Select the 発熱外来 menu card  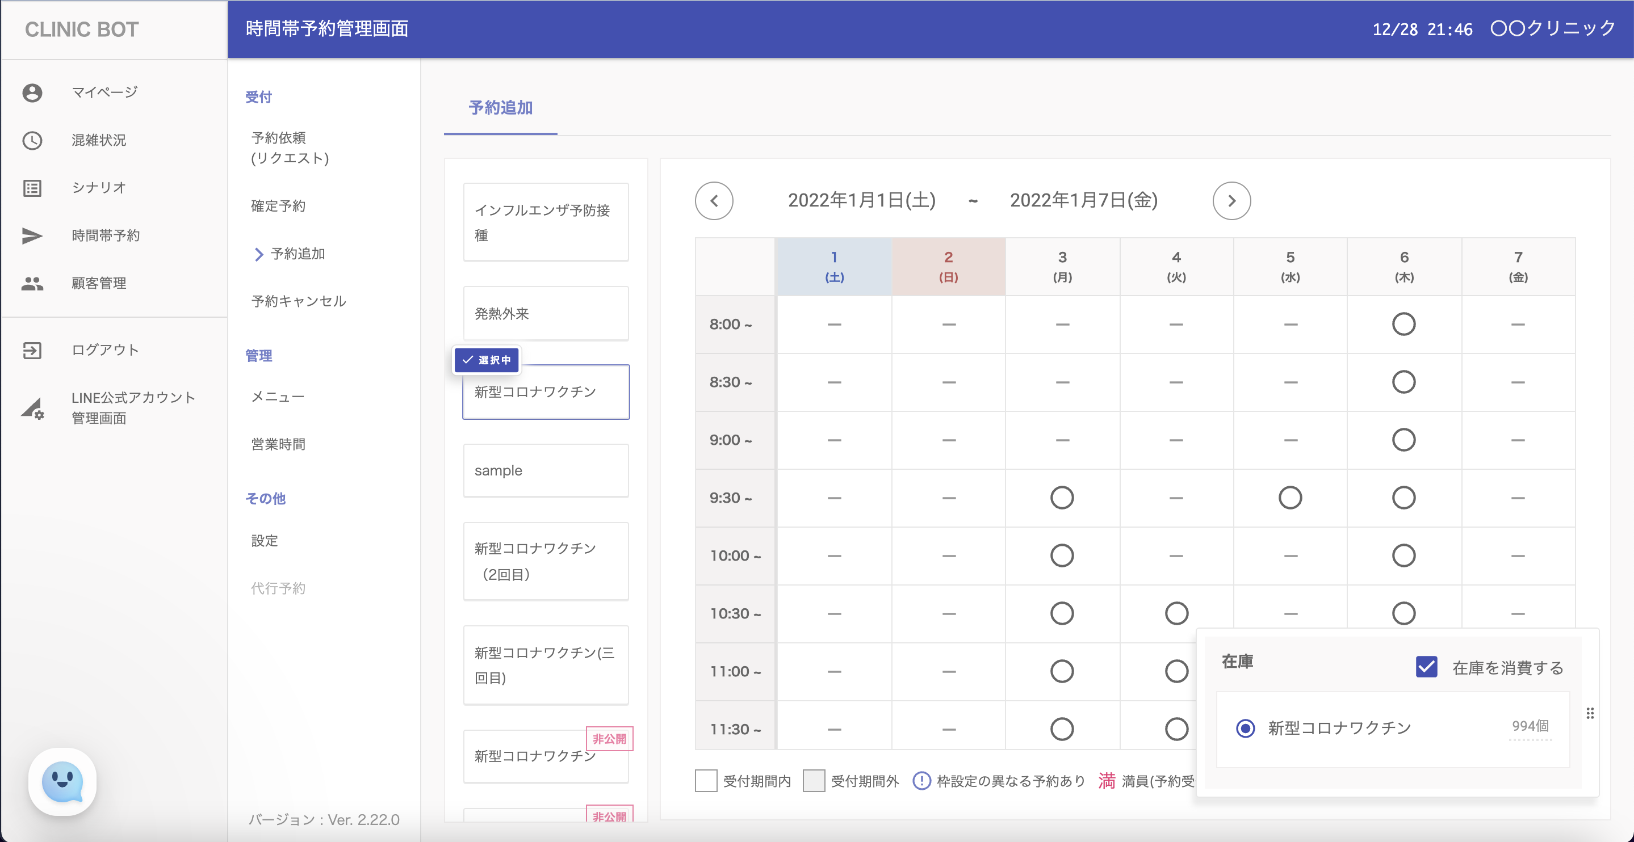pyautogui.click(x=546, y=313)
